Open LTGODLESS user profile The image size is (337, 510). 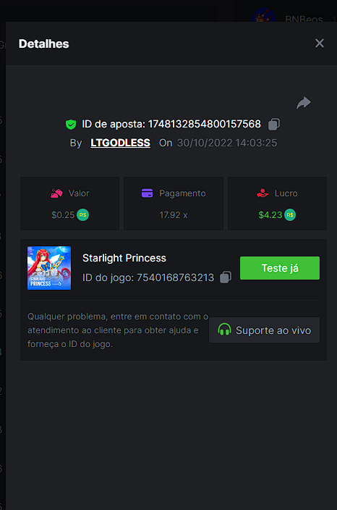(x=120, y=143)
